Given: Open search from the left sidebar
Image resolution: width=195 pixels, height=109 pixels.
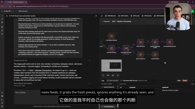Looking at the screenshot, I should coord(2,19).
